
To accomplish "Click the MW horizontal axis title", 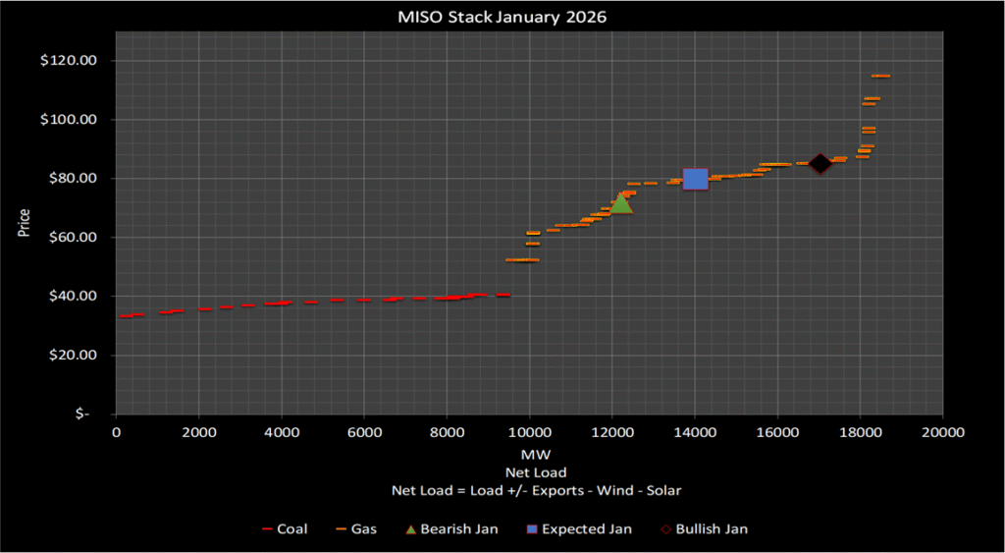I will [529, 457].
